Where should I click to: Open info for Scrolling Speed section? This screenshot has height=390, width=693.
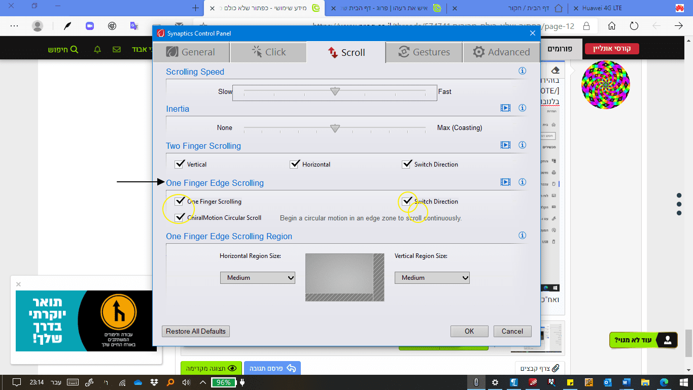click(x=522, y=71)
